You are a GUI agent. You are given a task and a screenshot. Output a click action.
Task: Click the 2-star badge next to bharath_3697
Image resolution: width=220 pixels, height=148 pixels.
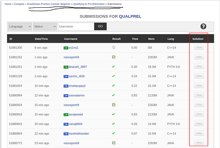66,67
